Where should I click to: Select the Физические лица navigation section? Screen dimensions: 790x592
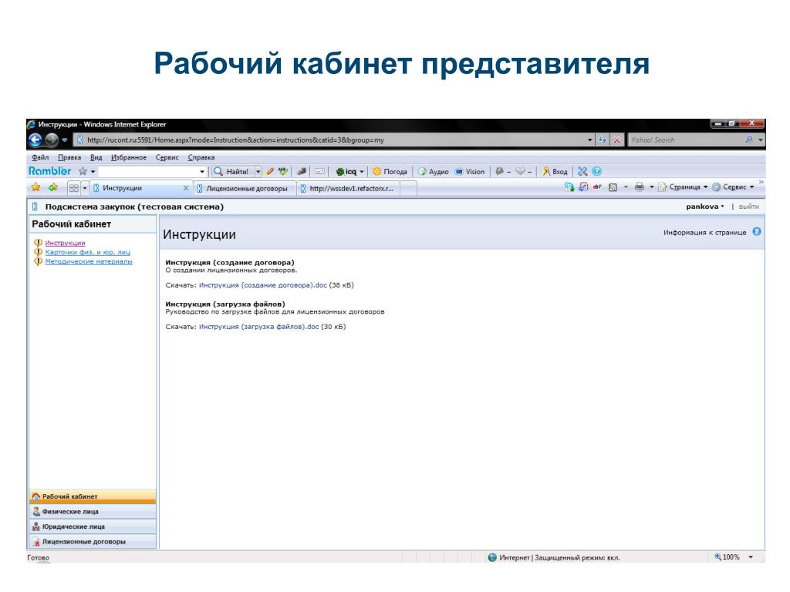tap(93, 512)
